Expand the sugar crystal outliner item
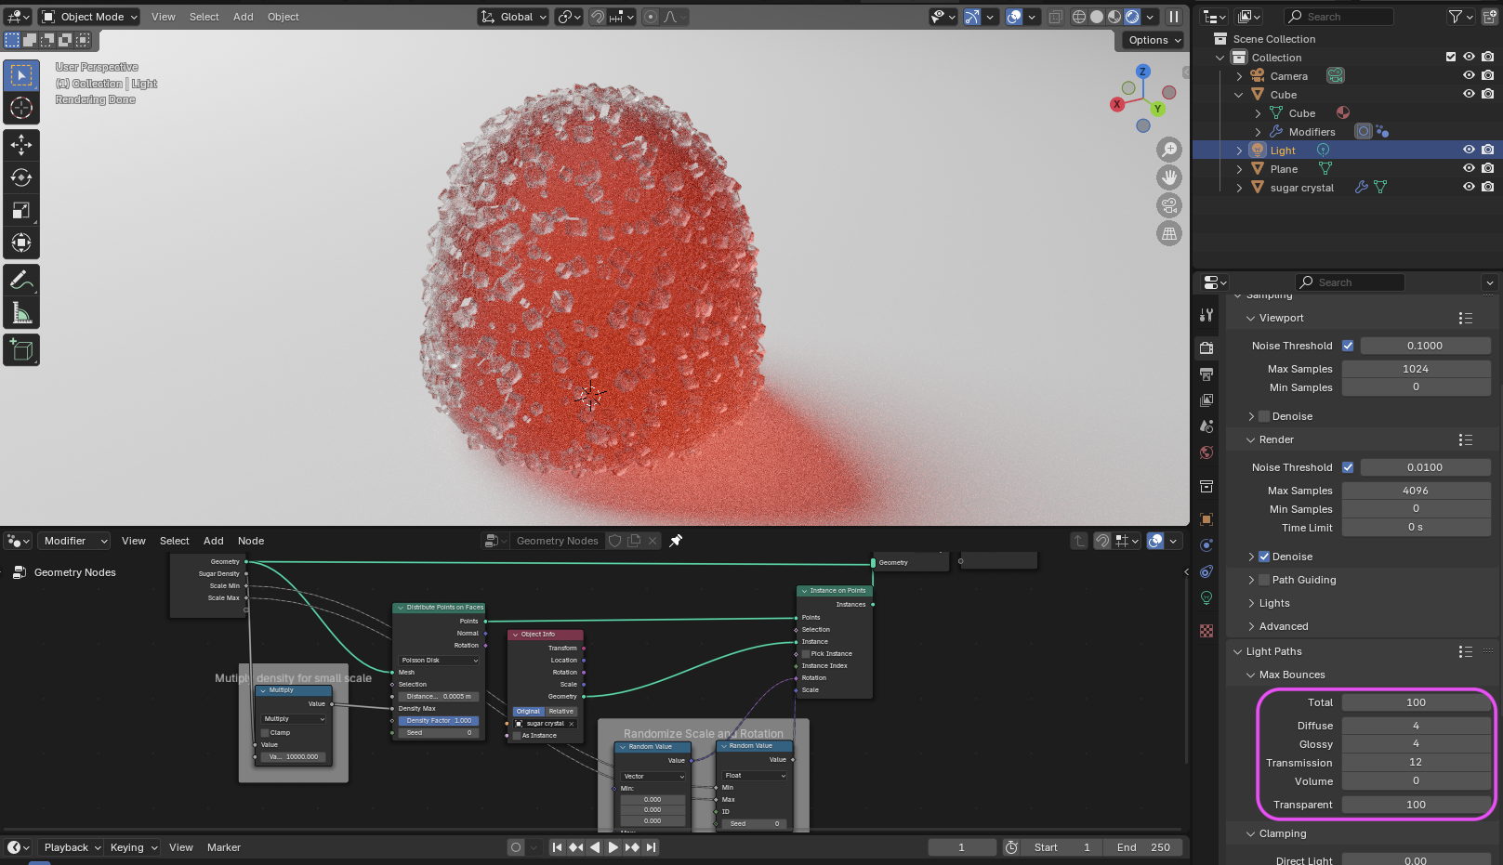The image size is (1503, 865). [1239, 188]
